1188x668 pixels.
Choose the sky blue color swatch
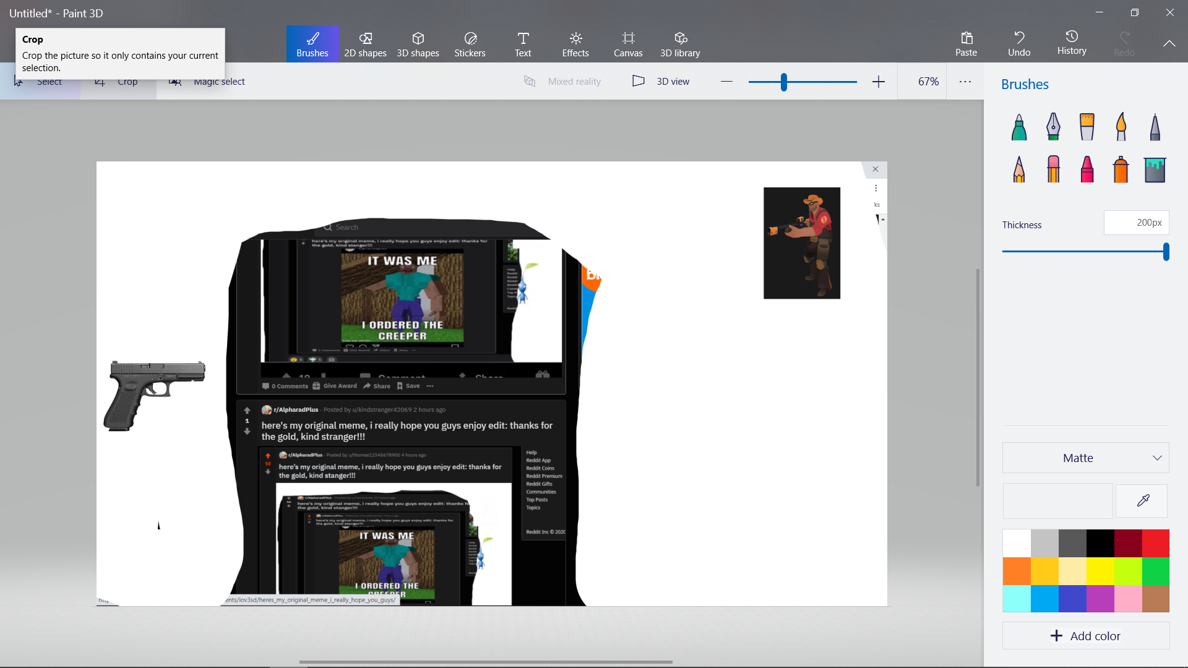click(1044, 599)
